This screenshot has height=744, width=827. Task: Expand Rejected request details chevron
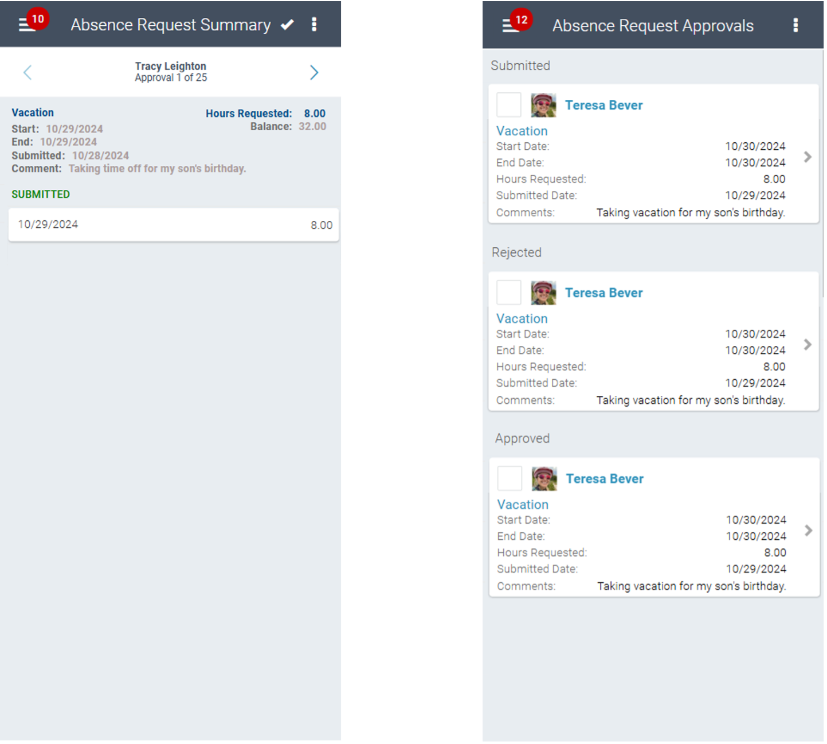click(x=808, y=345)
